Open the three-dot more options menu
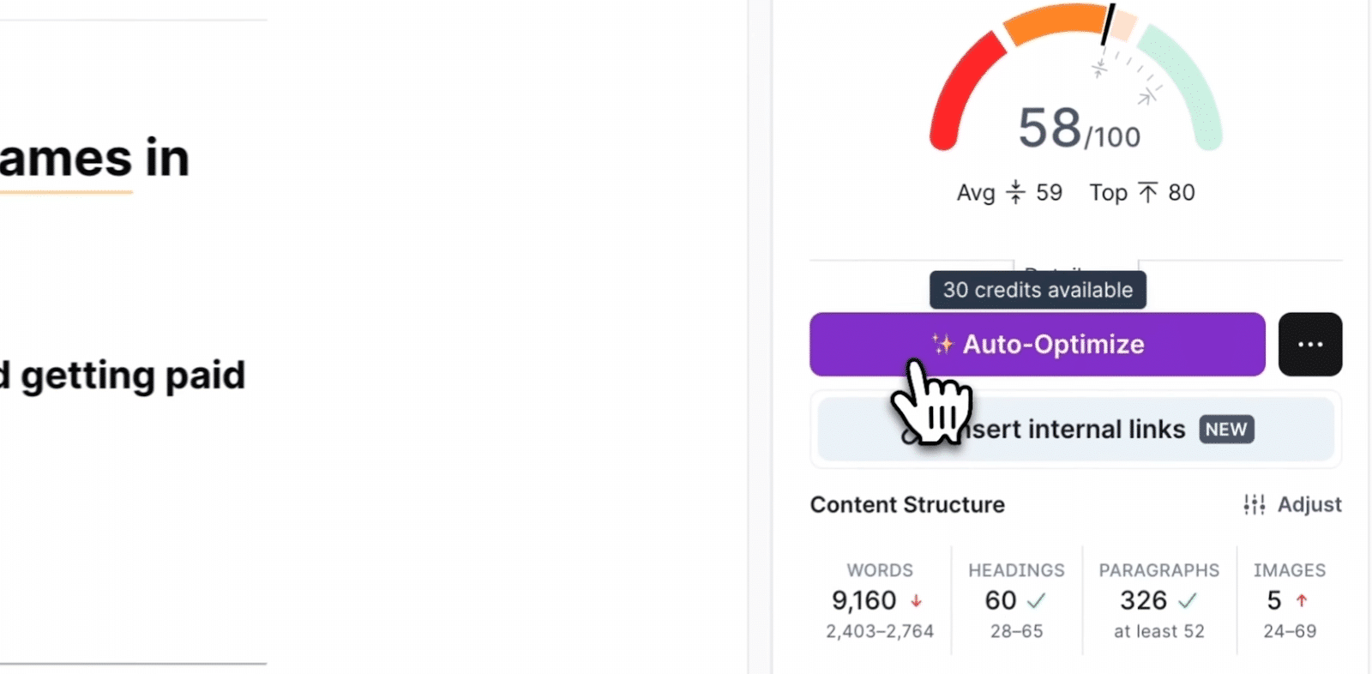 coord(1309,344)
